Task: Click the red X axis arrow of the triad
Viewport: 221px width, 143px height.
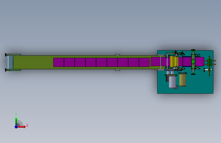Action: pos(22,127)
